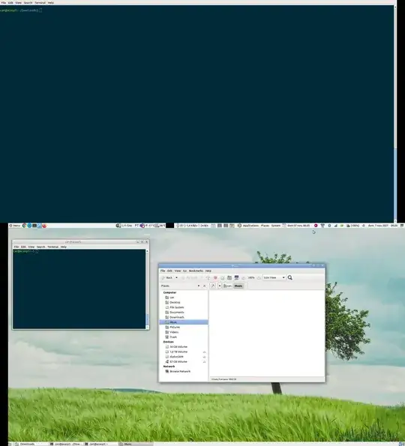Select Trash in Places sidebar
The image size is (405, 446).
[184, 337]
